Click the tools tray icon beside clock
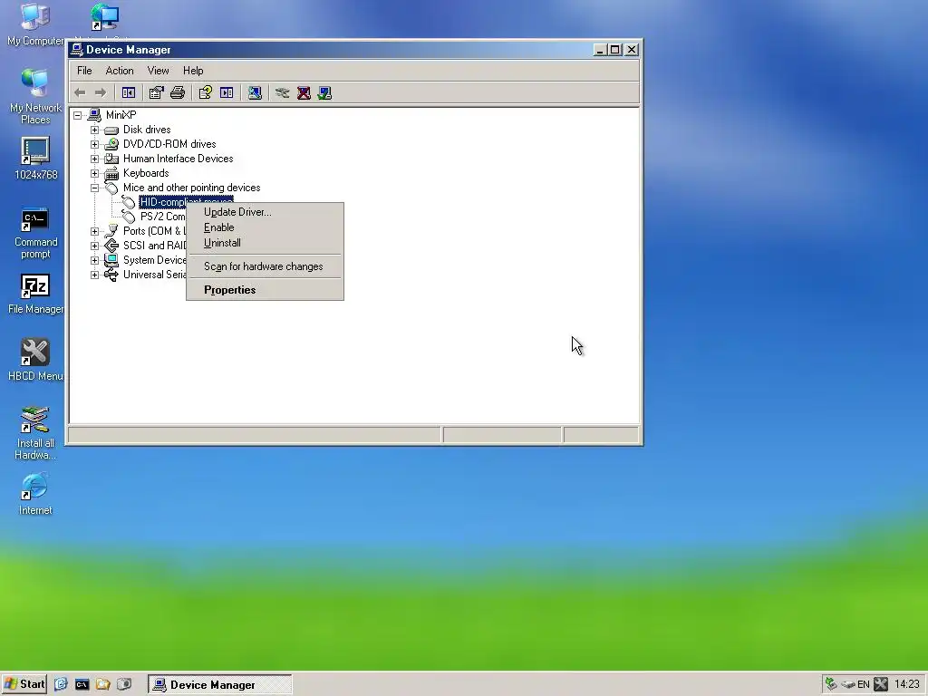This screenshot has height=696, width=928. [x=881, y=684]
